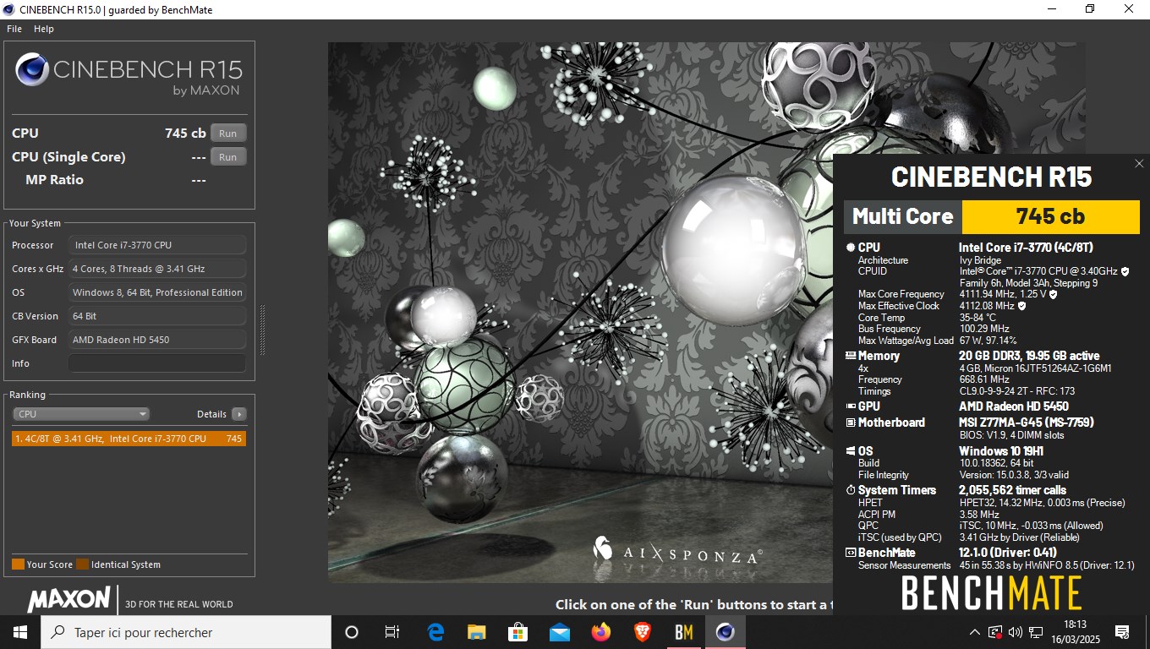1150x649 pixels.
Task: Open File Explorer from the taskbar
Action: click(477, 632)
